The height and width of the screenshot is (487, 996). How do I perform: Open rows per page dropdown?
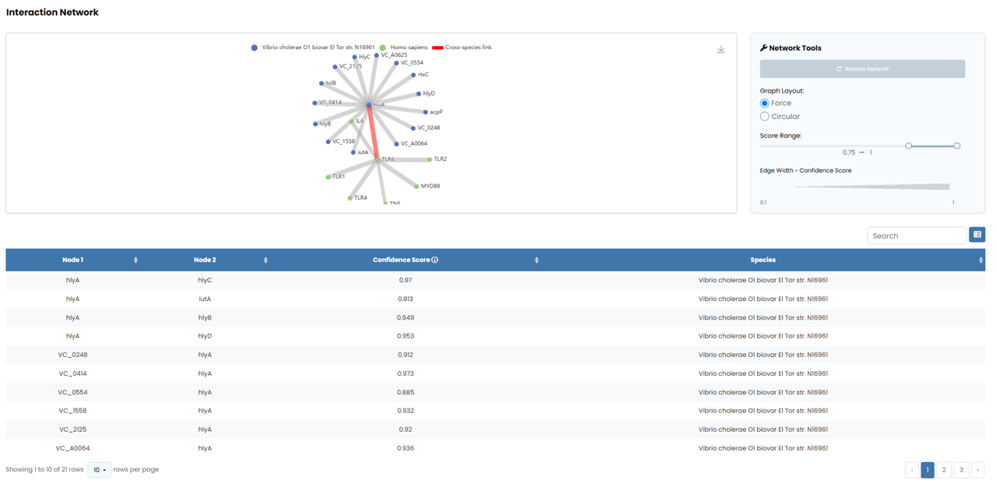click(99, 470)
